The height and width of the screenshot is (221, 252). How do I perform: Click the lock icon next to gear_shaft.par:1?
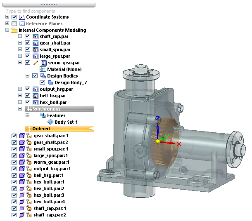click(29, 136)
